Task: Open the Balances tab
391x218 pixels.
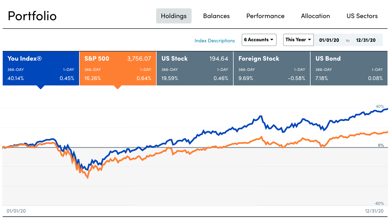Action: 216,16
